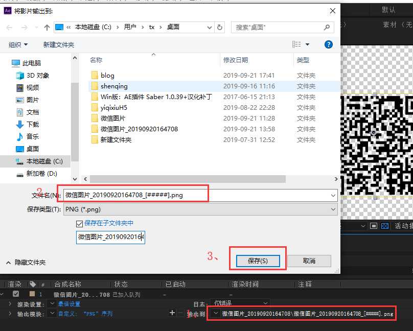
Task: Select 本地磁盘 (C:) in the sidebar
Action: click(x=39, y=161)
